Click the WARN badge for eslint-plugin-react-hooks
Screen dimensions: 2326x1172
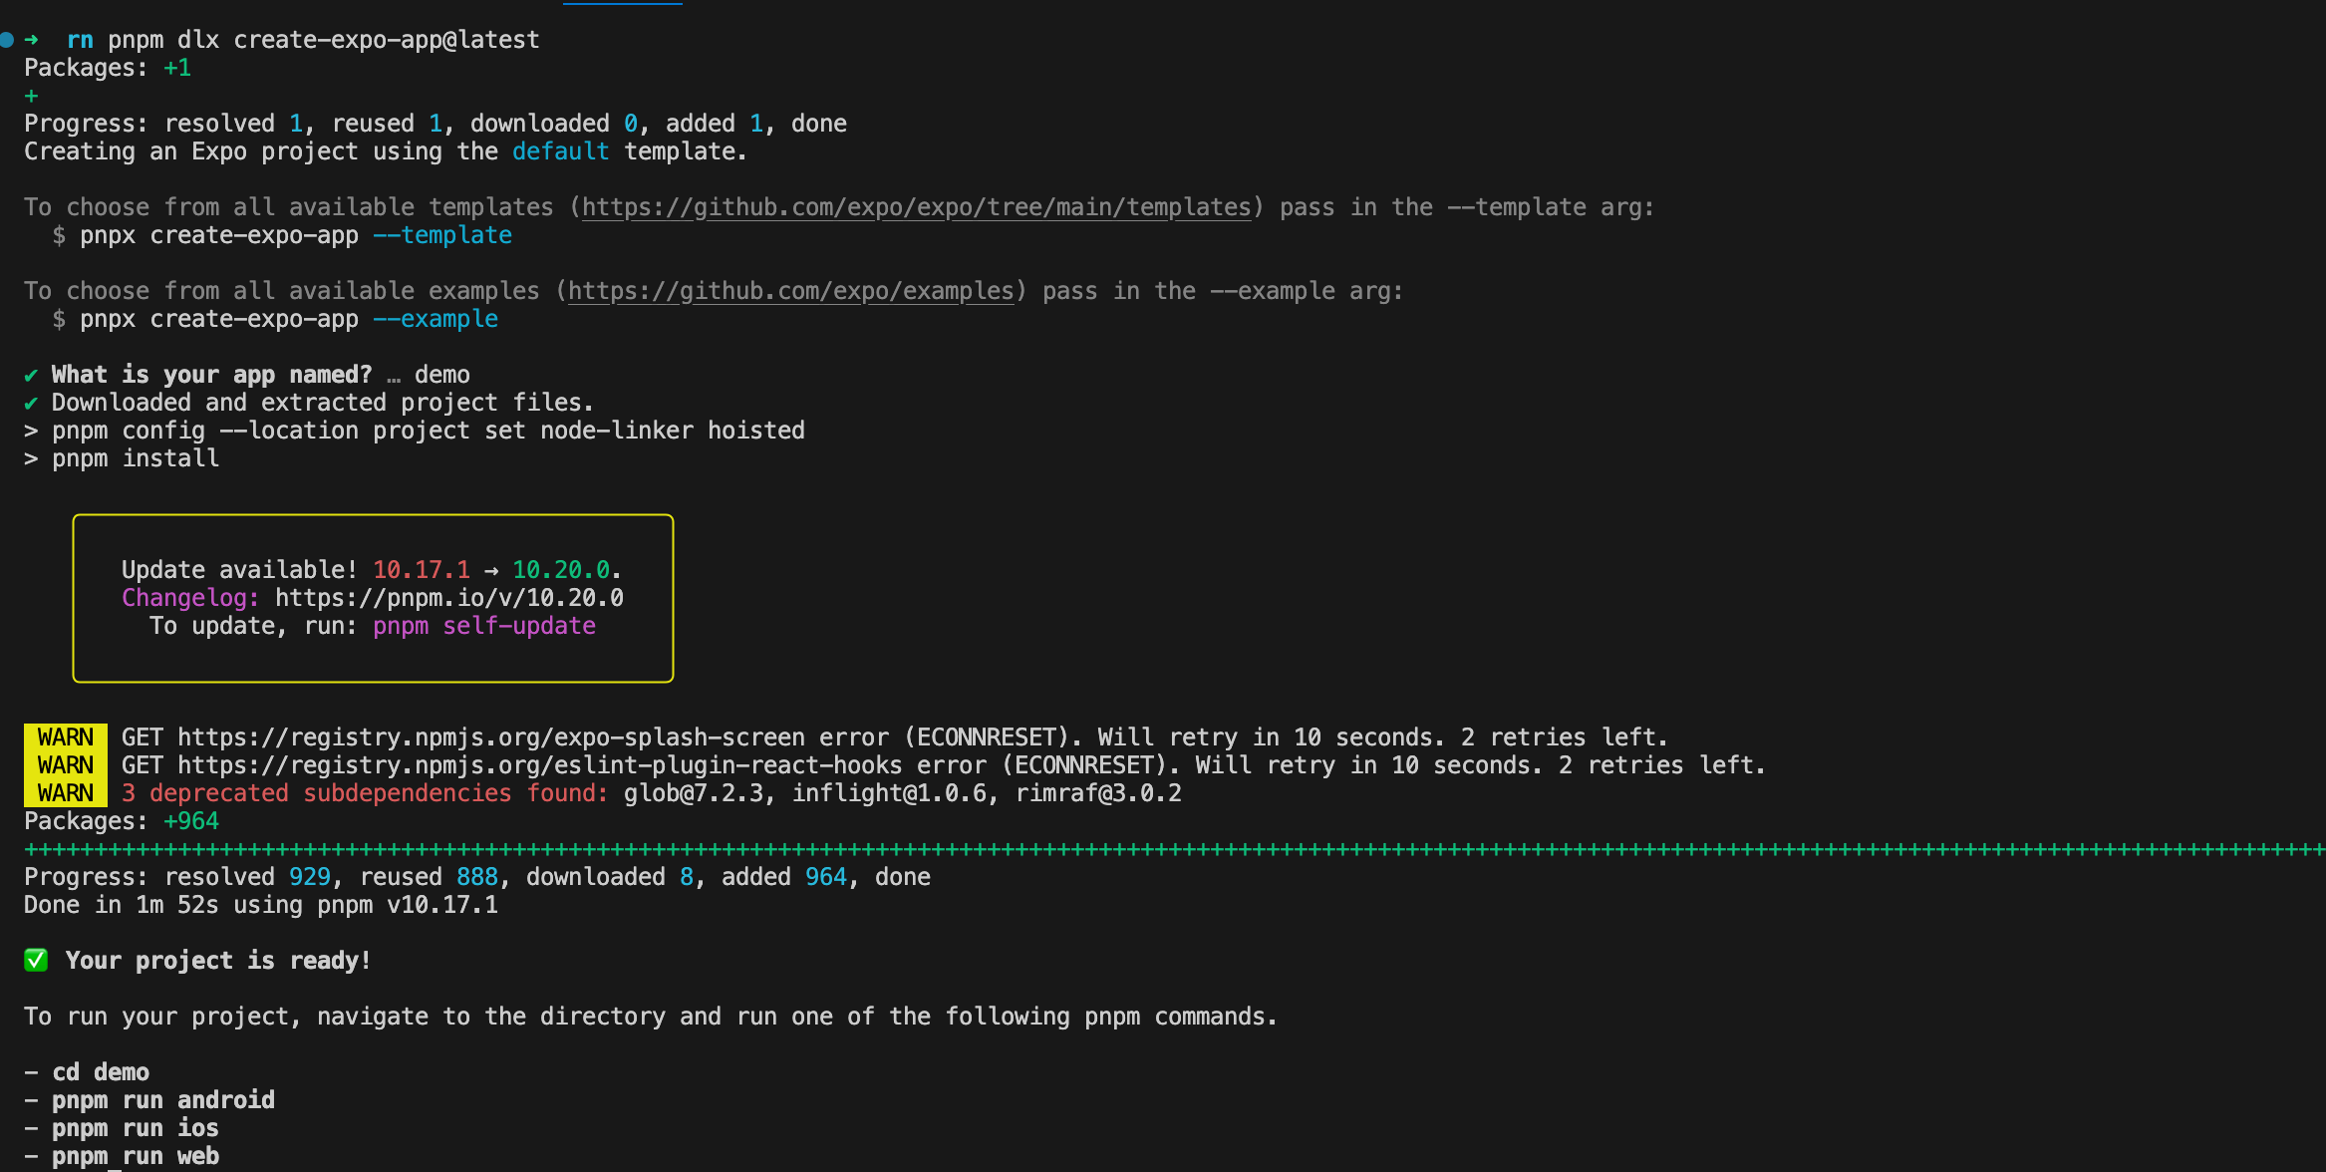pos(65,765)
